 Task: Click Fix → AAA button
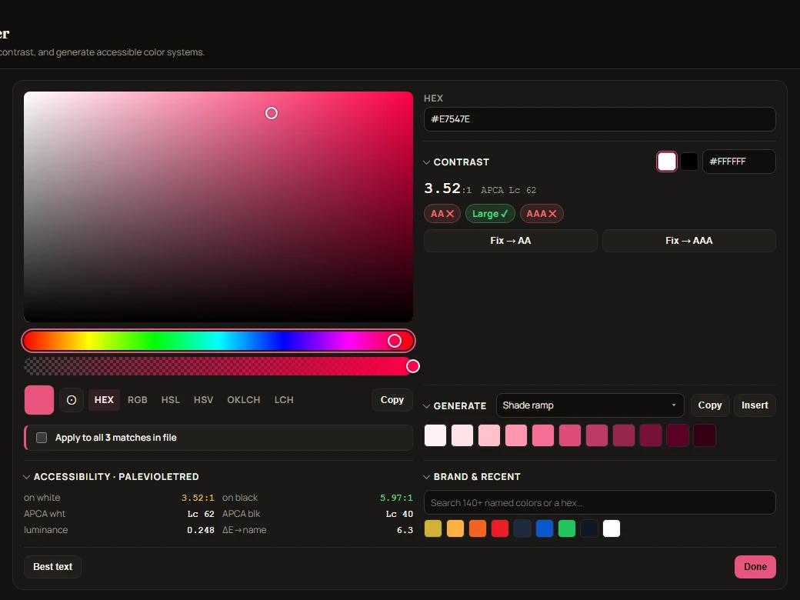pyautogui.click(x=688, y=241)
